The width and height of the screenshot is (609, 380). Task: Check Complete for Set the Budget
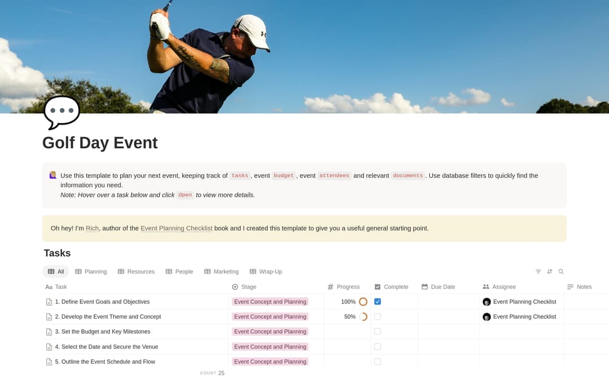pos(377,332)
